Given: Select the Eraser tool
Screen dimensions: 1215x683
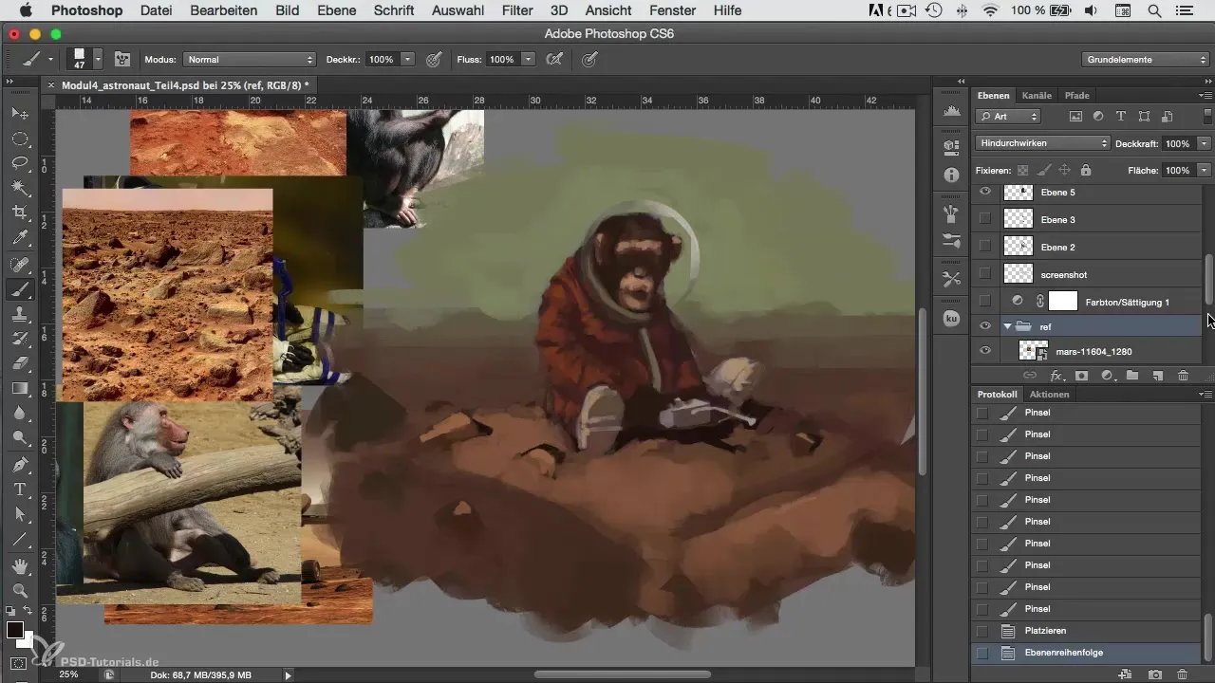Looking at the screenshot, I should coord(19,363).
